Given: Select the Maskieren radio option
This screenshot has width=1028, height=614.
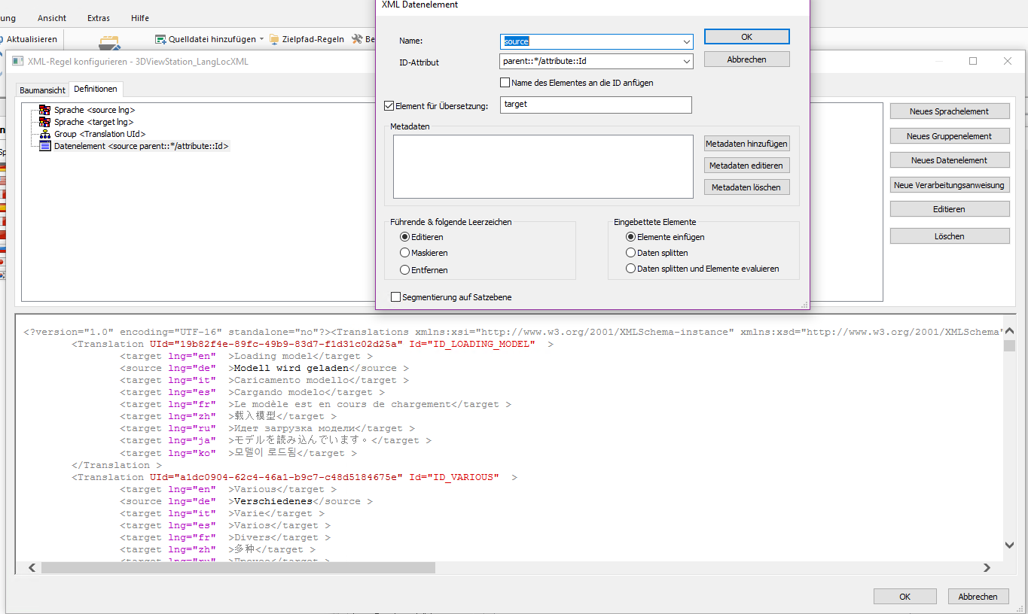Looking at the screenshot, I should click(x=405, y=253).
